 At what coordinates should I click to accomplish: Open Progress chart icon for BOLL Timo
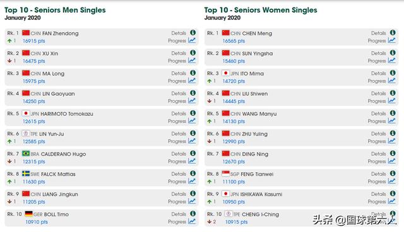click(x=192, y=221)
